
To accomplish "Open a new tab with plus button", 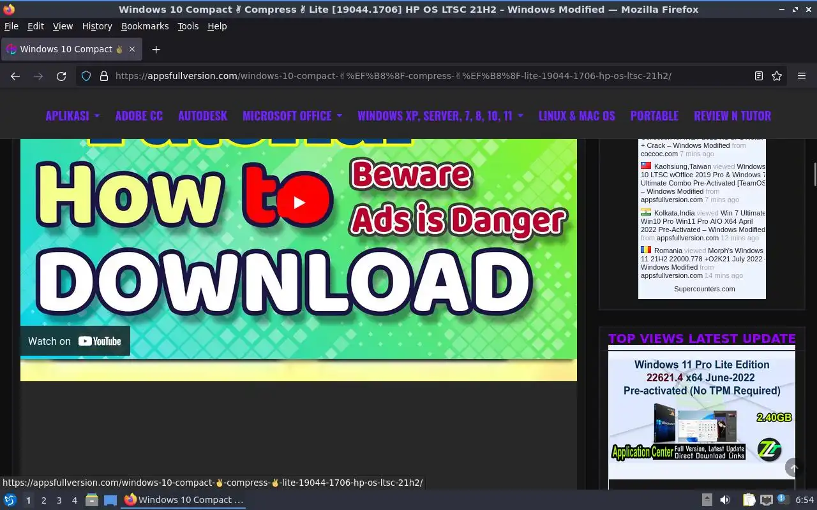I will [156, 49].
